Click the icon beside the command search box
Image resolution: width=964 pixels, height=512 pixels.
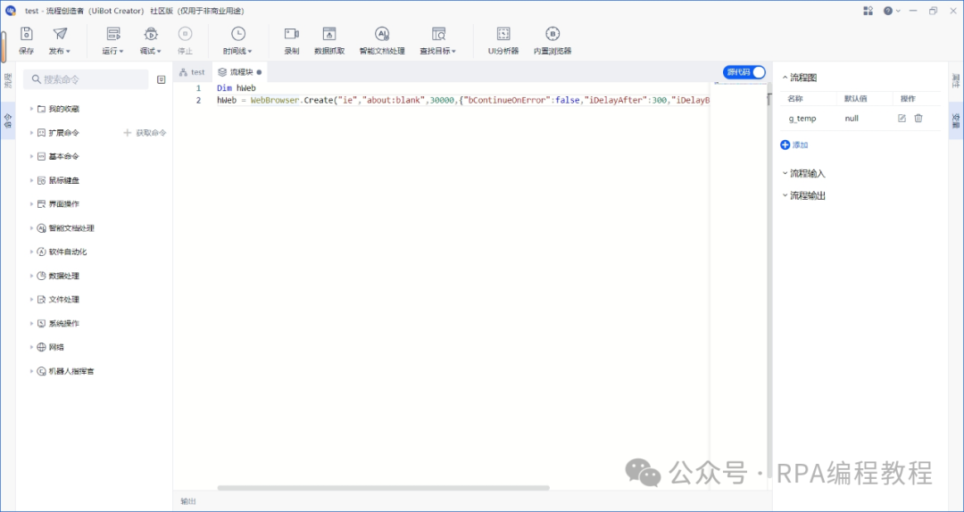tap(161, 79)
